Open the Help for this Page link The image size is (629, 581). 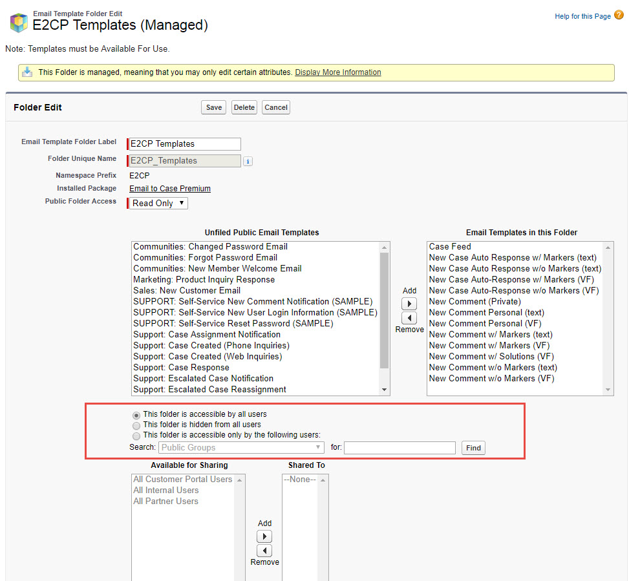pos(583,16)
